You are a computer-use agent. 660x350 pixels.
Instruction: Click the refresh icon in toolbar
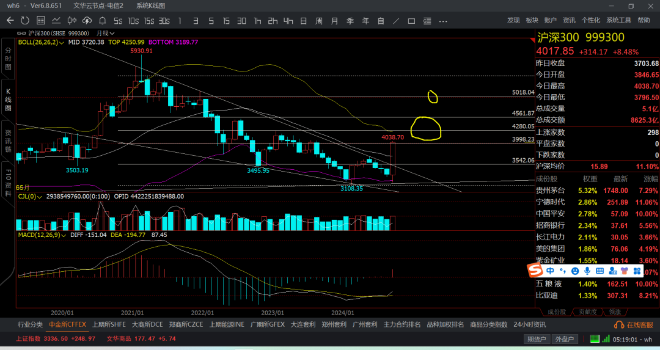click(x=25, y=21)
